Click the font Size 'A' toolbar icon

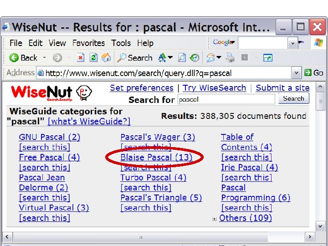click(x=162, y=58)
